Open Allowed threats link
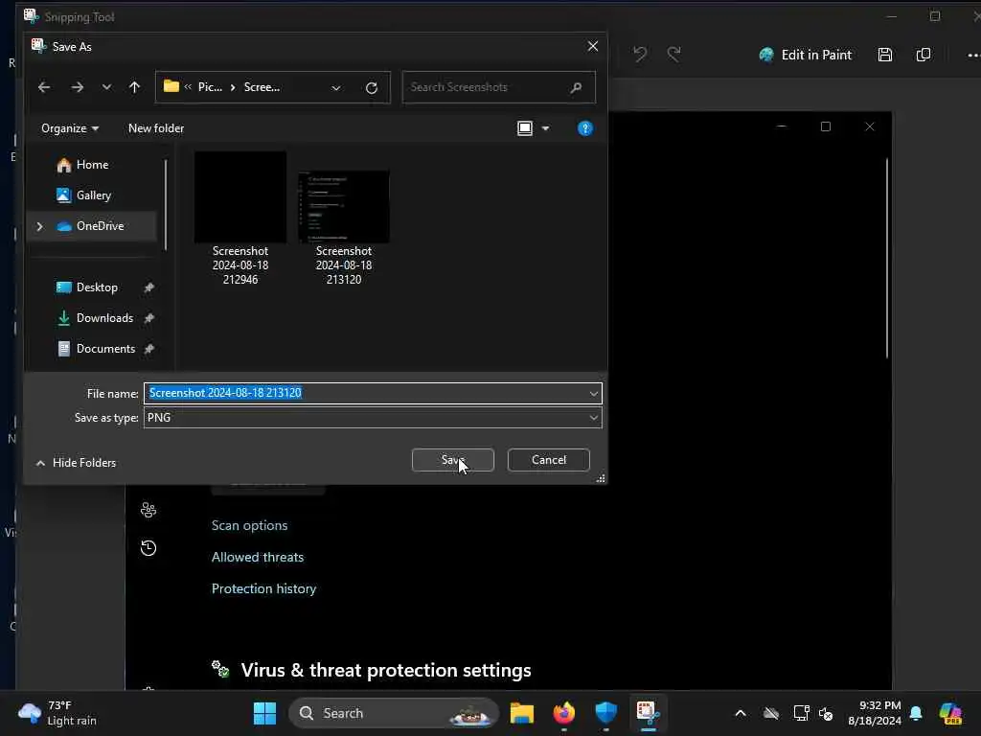981x736 pixels. coord(258,557)
